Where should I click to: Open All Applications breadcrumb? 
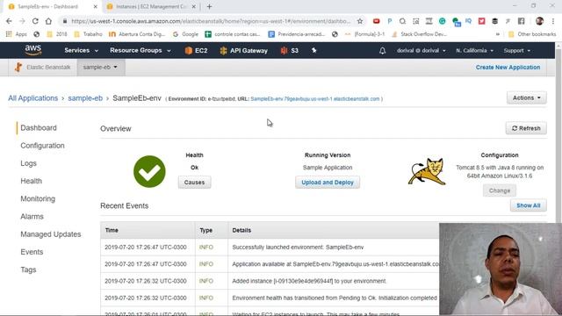point(33,98)
